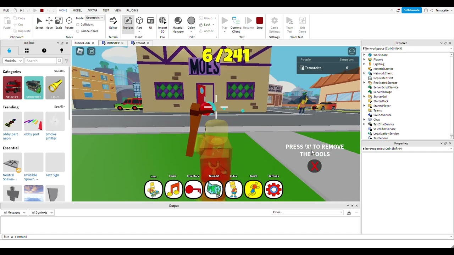Viewport: 454px width, 255px height.
Task: Click the Collaborate button
Action: coord(411,10)
